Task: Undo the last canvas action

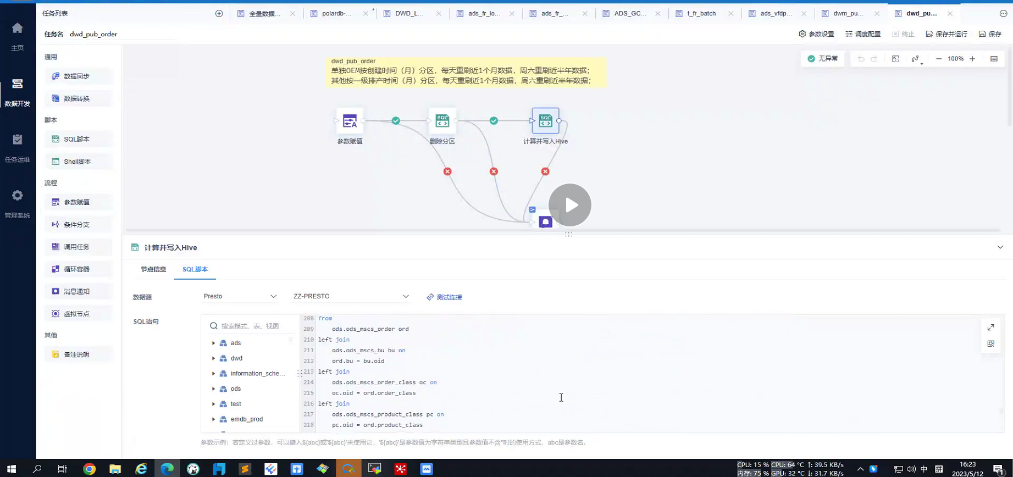Action: [x=861, y=59]
